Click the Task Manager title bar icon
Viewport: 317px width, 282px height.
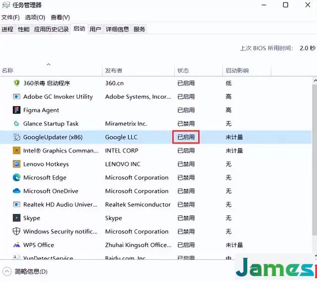pos(6,5)
